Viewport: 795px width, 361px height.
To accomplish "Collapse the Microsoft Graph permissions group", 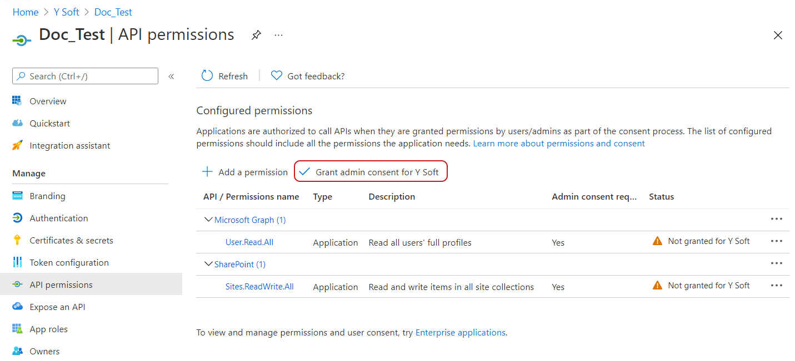I will point(208,220).
